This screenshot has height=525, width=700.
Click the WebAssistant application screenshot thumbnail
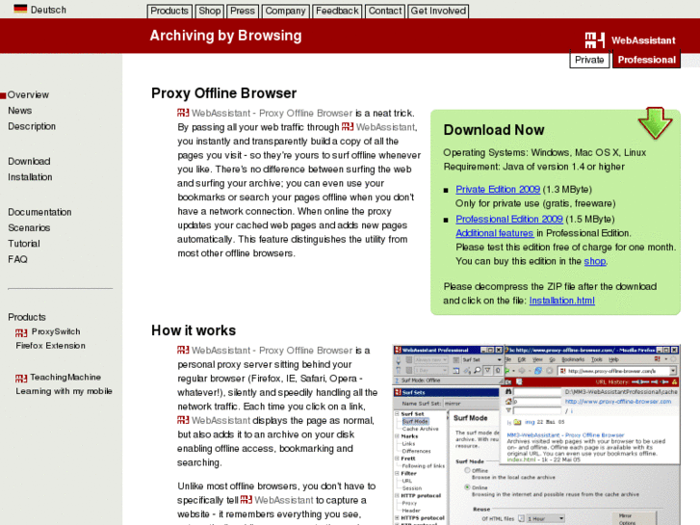coord(536,434)
